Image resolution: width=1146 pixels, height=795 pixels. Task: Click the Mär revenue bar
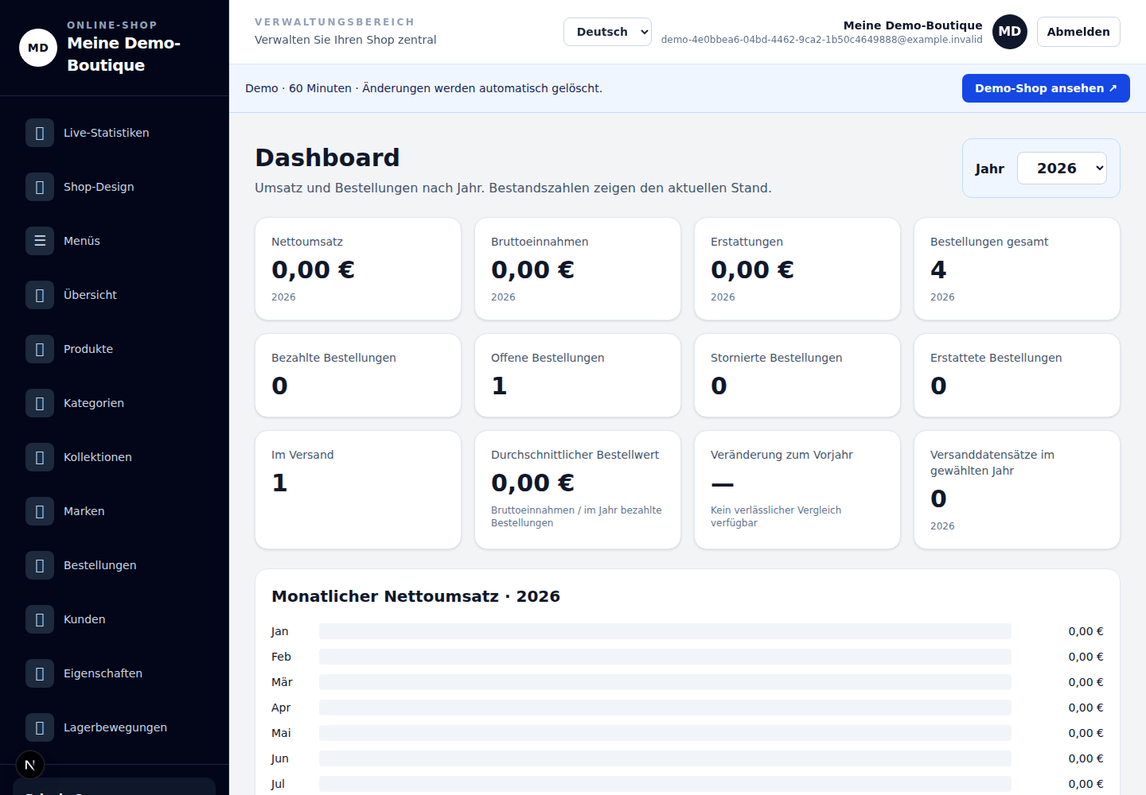click(665, 682)
